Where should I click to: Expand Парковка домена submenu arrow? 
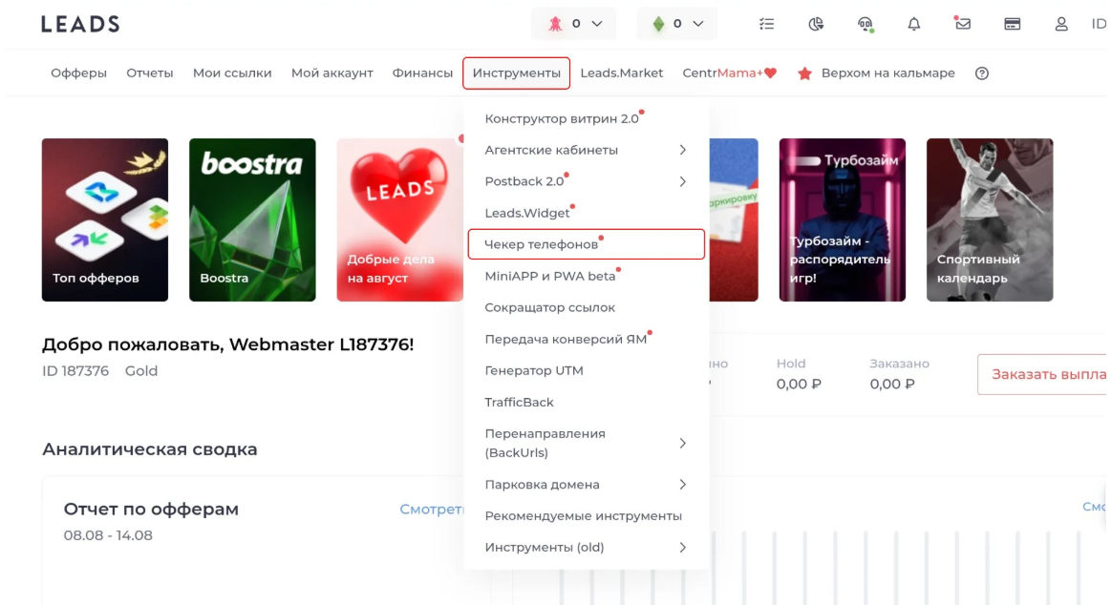click(682, 485)
